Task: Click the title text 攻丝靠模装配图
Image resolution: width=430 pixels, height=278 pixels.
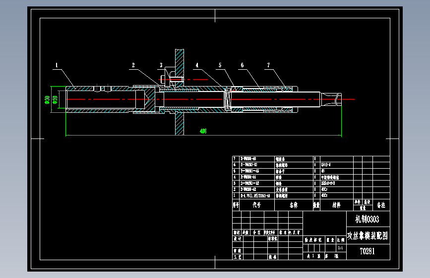Action: point(368,235)
